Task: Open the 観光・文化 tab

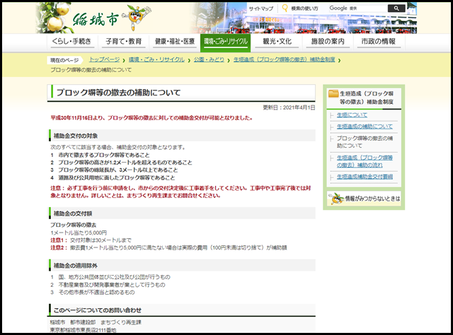Action: 277,42
